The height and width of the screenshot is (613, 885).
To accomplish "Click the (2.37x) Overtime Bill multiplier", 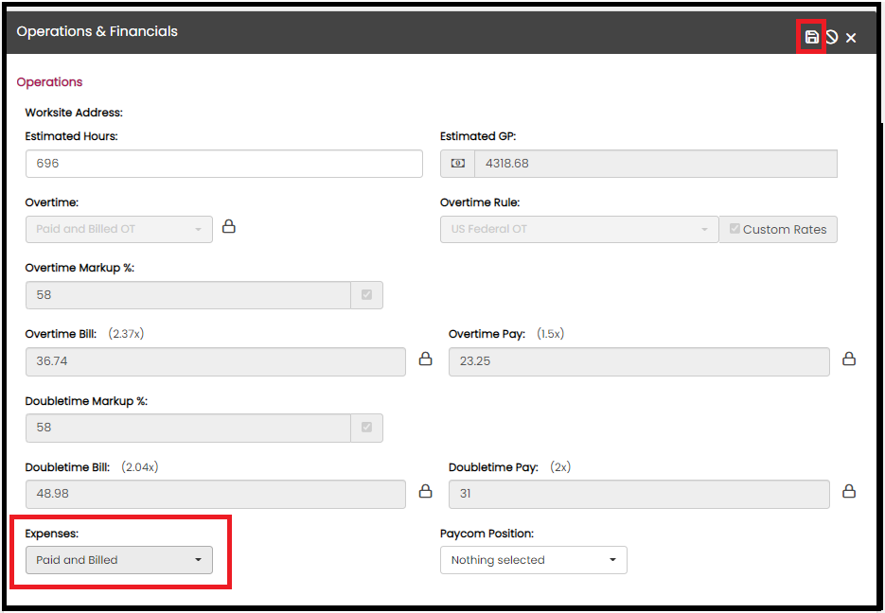I will [126, 334].
